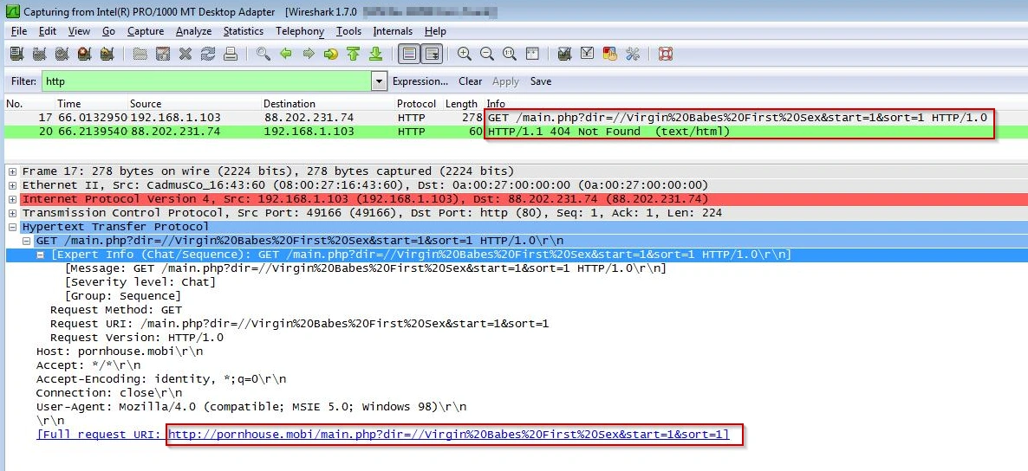
Task: Reset zoom to 100 percent
Action: (510, 54)
